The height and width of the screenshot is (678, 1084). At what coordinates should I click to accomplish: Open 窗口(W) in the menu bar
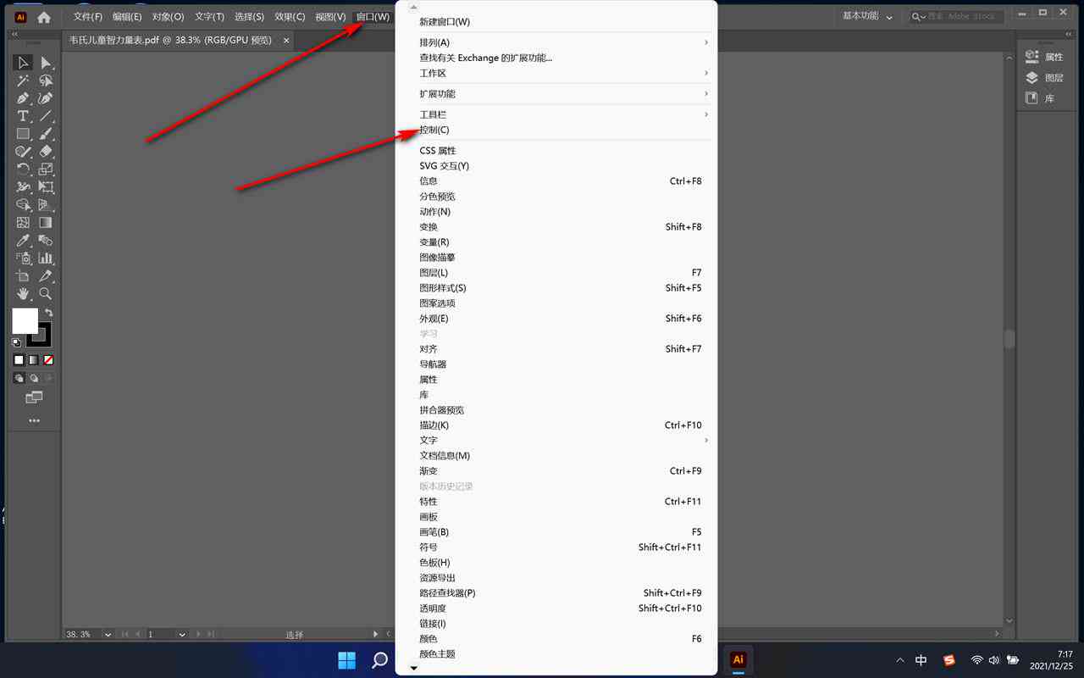pyautogui.click(x=373, y=17)
